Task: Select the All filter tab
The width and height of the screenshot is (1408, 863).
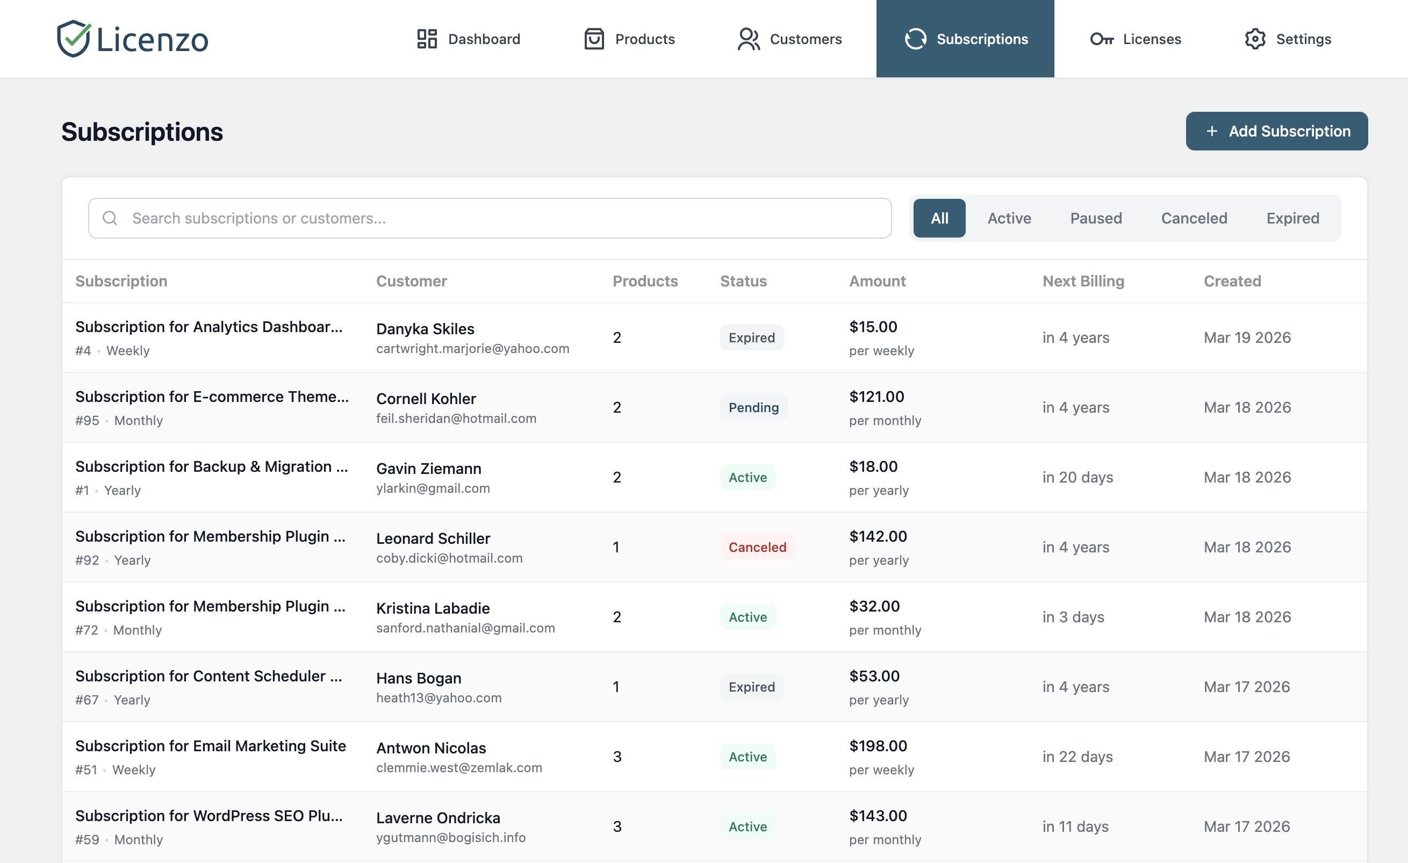Action: (x=939, y=218)
